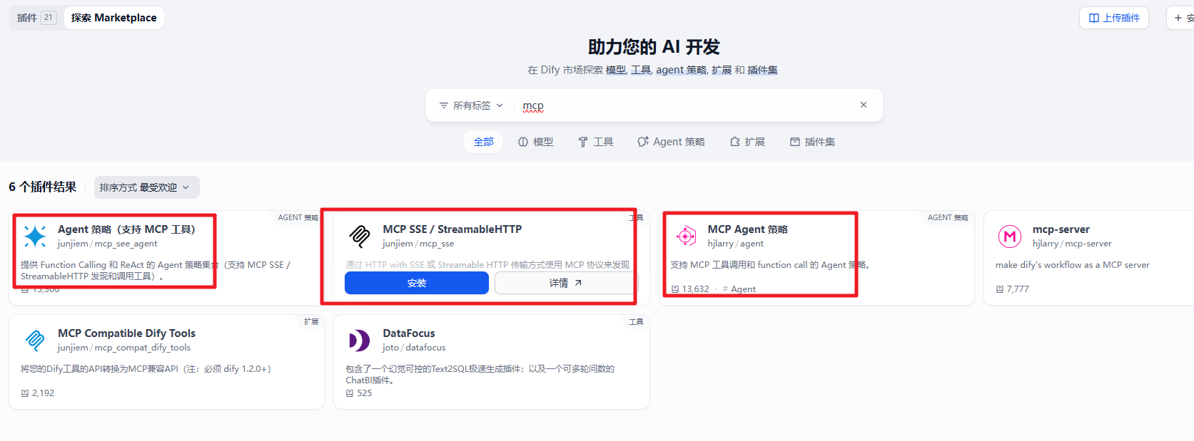Click the mcp search input field
1194x441 pixels.
point(685,105)
